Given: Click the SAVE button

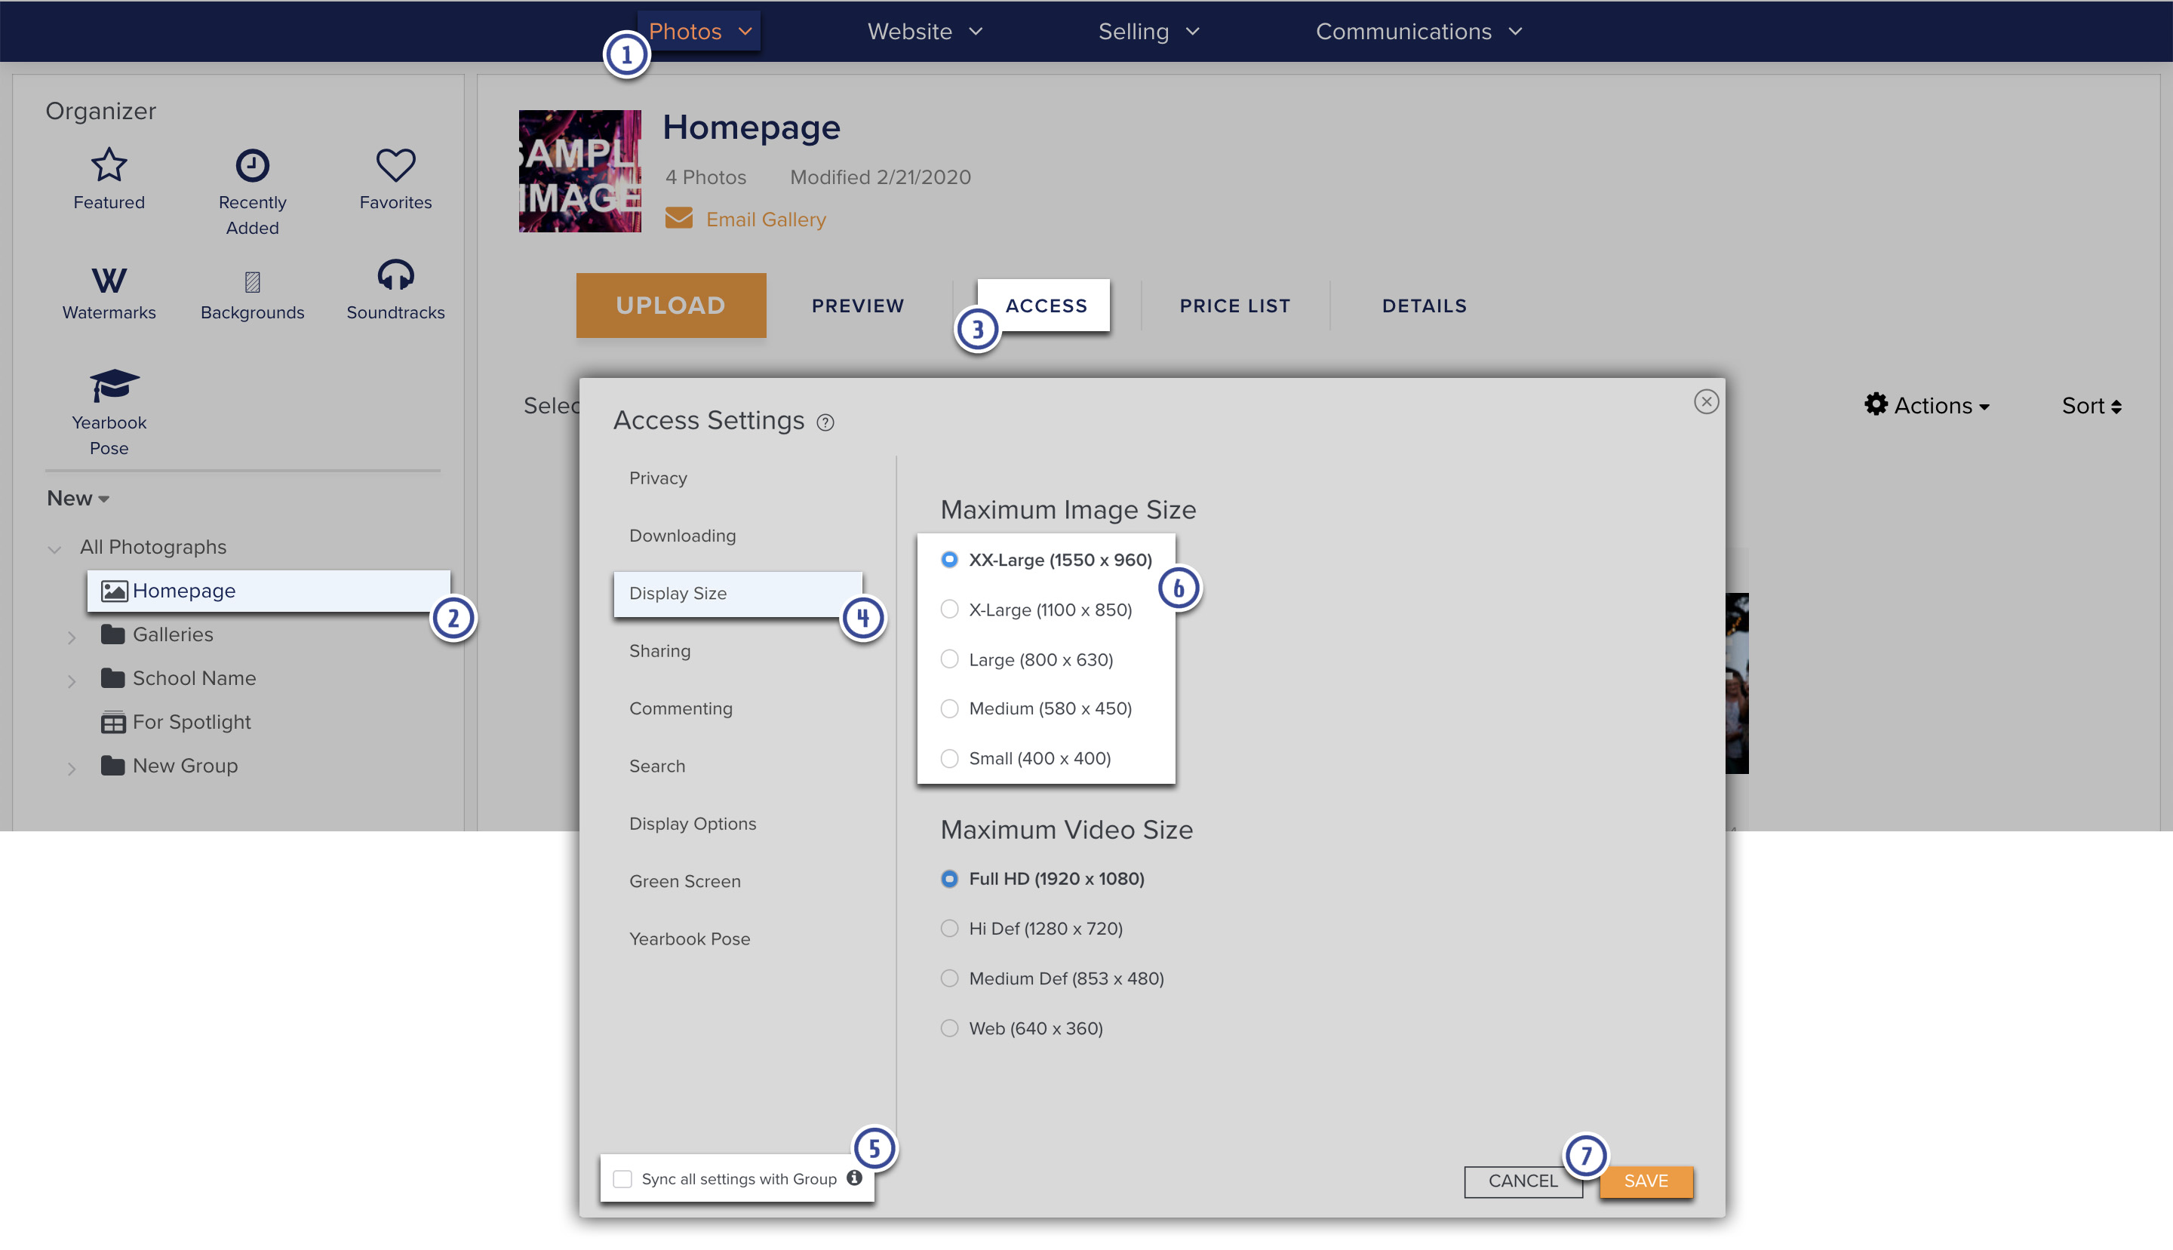Looking at the screenshot, I should [x=1645, y=1181].
